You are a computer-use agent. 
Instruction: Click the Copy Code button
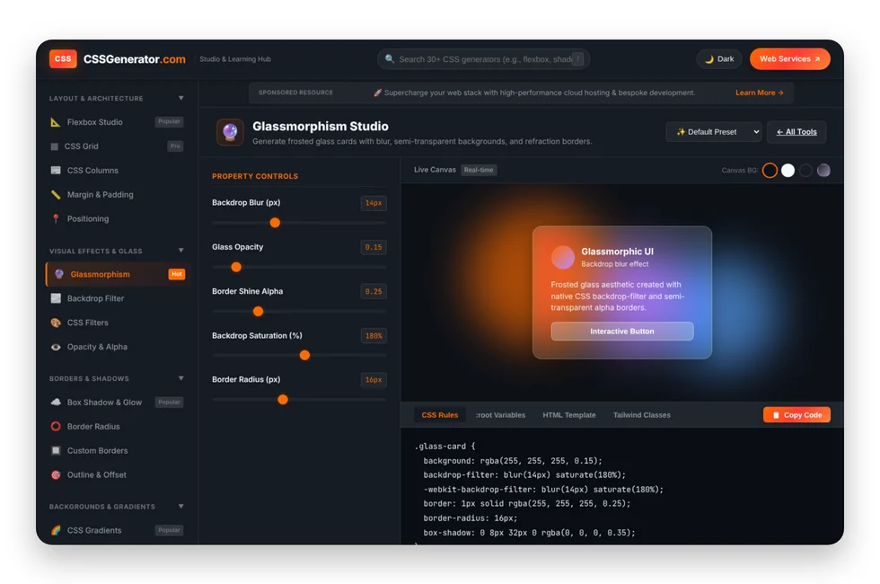pyautogui.click(x=796, y=415)
